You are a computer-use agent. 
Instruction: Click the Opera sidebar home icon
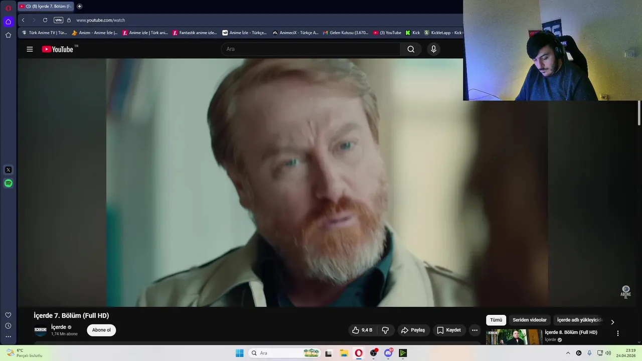(8, 22)
